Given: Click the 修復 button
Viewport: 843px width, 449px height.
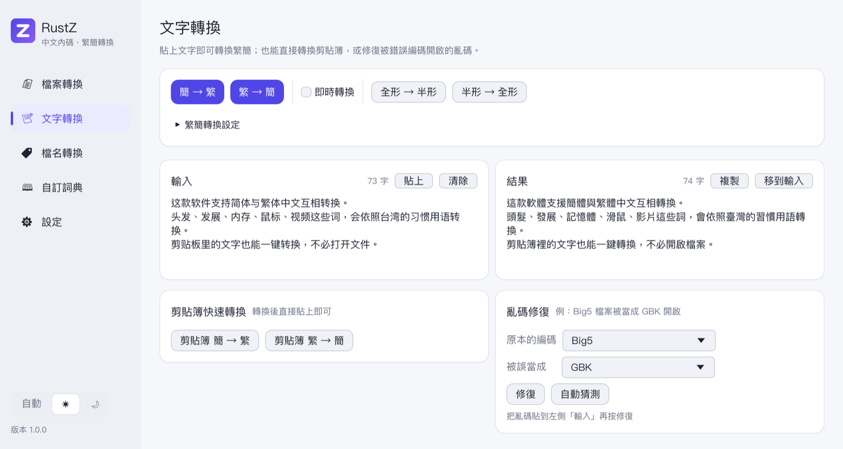Looking at the screenshot, I should pyautogui.click(x=526, y=394).
